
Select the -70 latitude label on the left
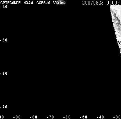click(4, 107)
